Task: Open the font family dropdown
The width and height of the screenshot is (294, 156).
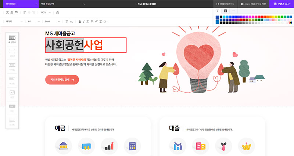Action: [14, 22]
